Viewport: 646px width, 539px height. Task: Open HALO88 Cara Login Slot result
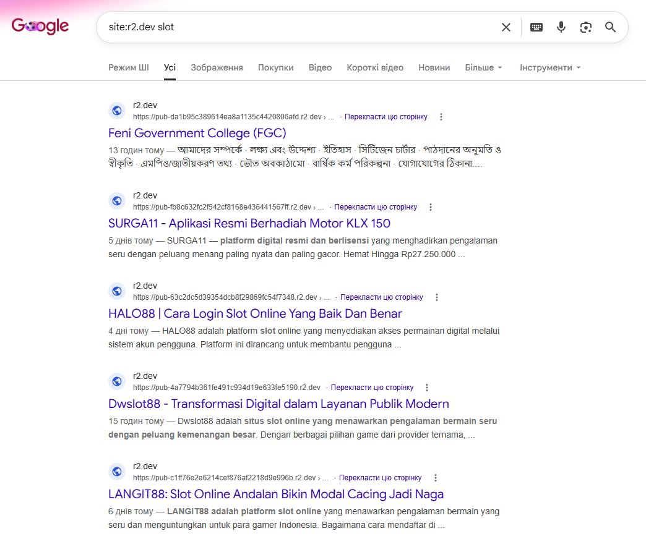255,313
